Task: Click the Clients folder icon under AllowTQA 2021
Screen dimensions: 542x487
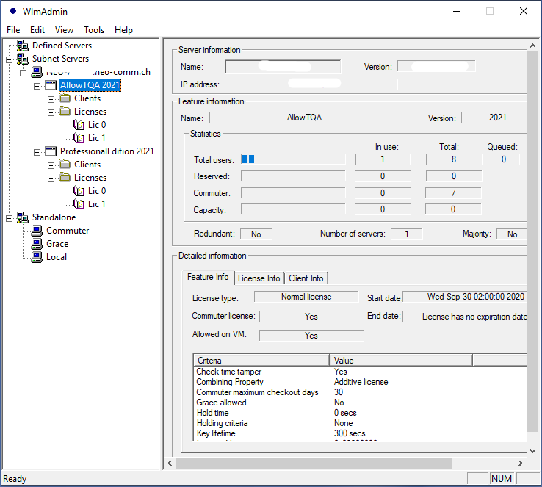Action: pos(65,98)
